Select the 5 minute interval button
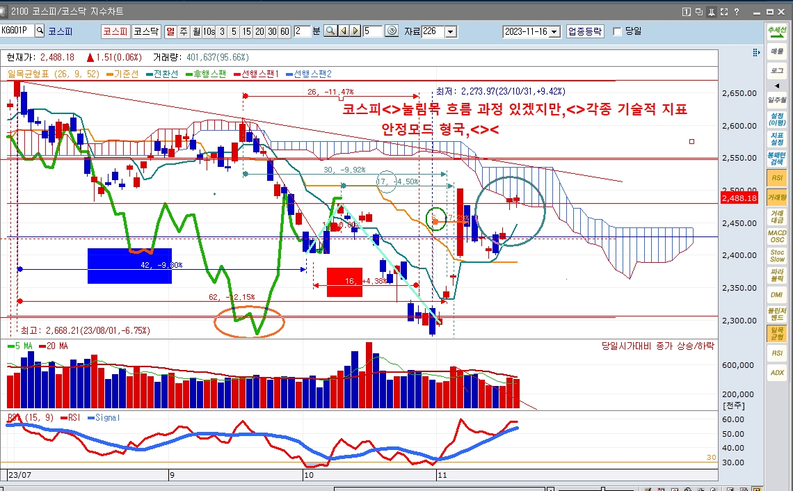This screenshot has width=793, height=491. 234,31
